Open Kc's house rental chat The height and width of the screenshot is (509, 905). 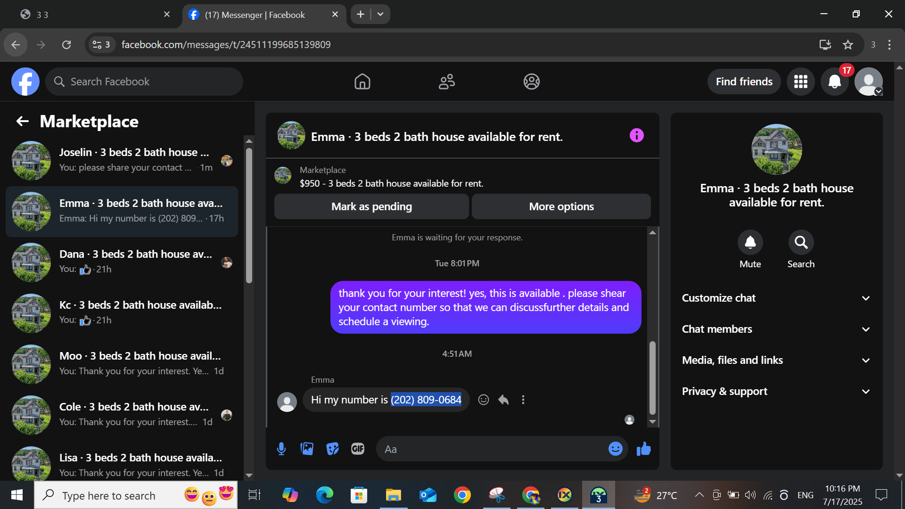point(122,313)
